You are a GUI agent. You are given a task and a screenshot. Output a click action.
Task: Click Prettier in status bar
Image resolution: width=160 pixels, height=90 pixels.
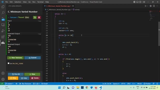click(147, 84)
